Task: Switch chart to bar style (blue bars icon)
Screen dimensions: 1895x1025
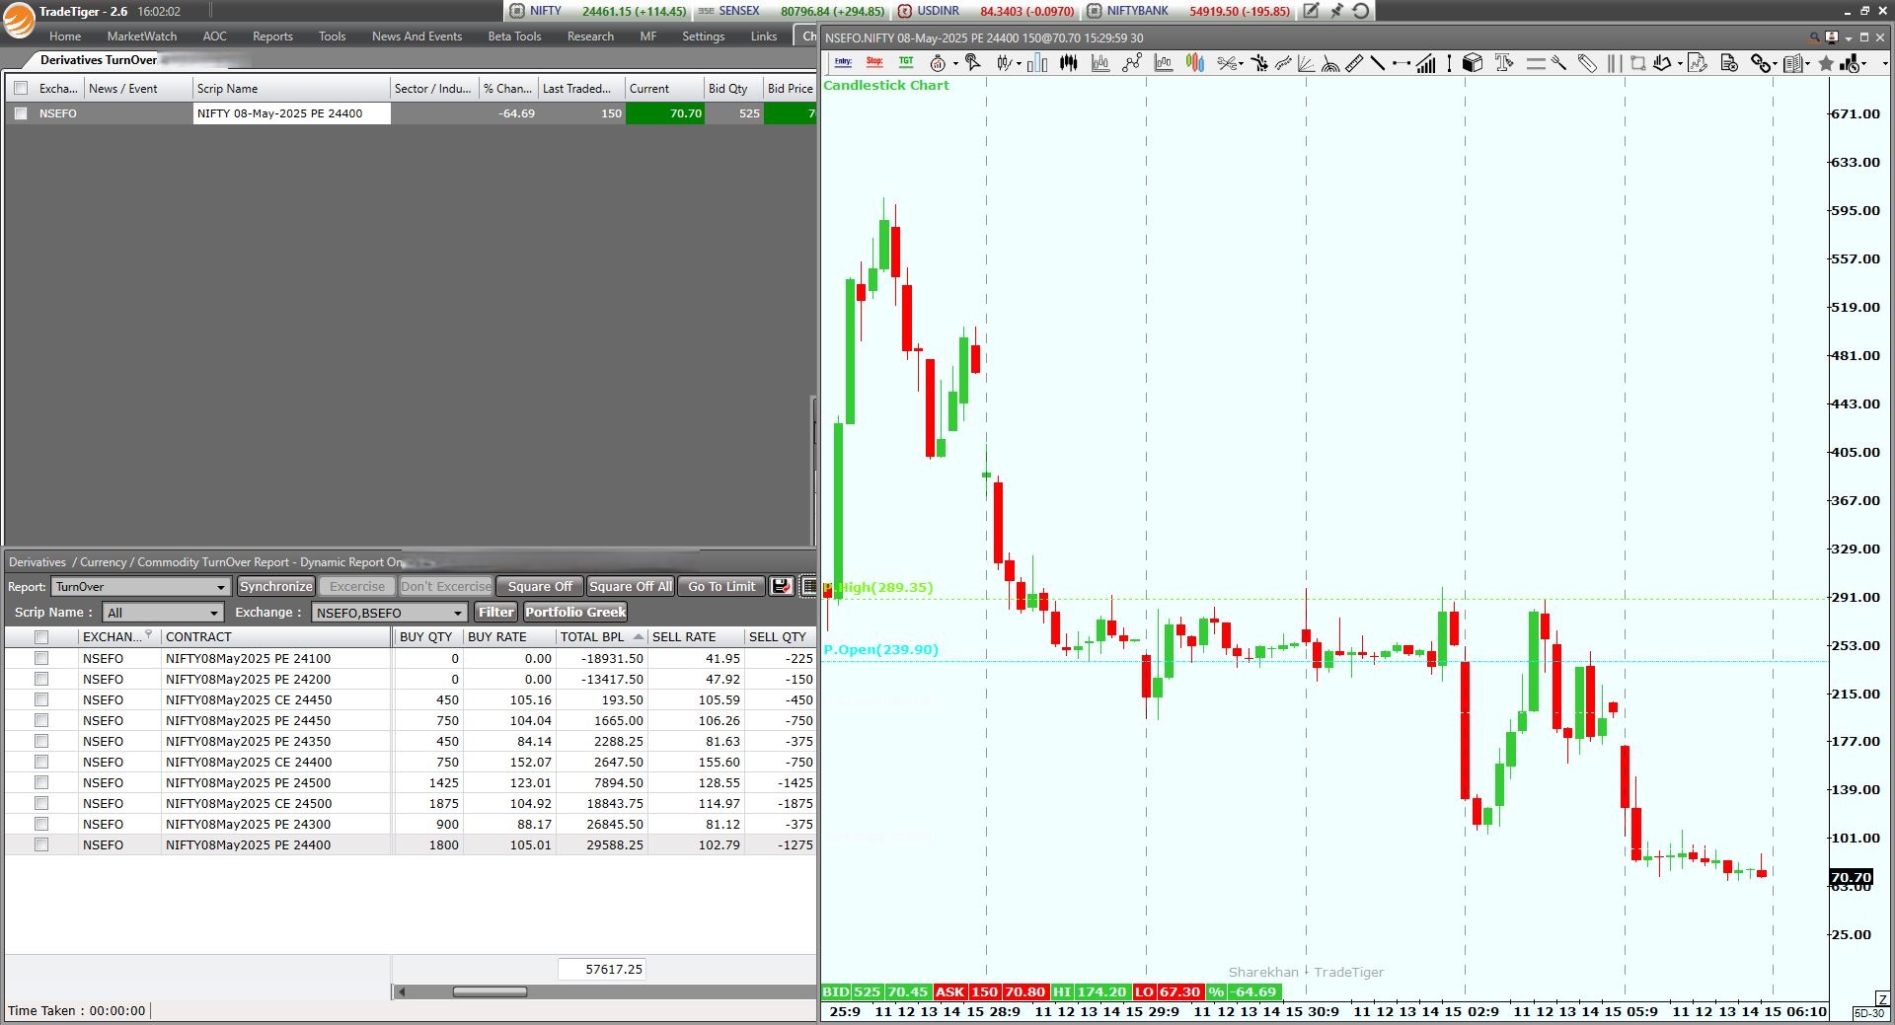Action: [1037, 63]
